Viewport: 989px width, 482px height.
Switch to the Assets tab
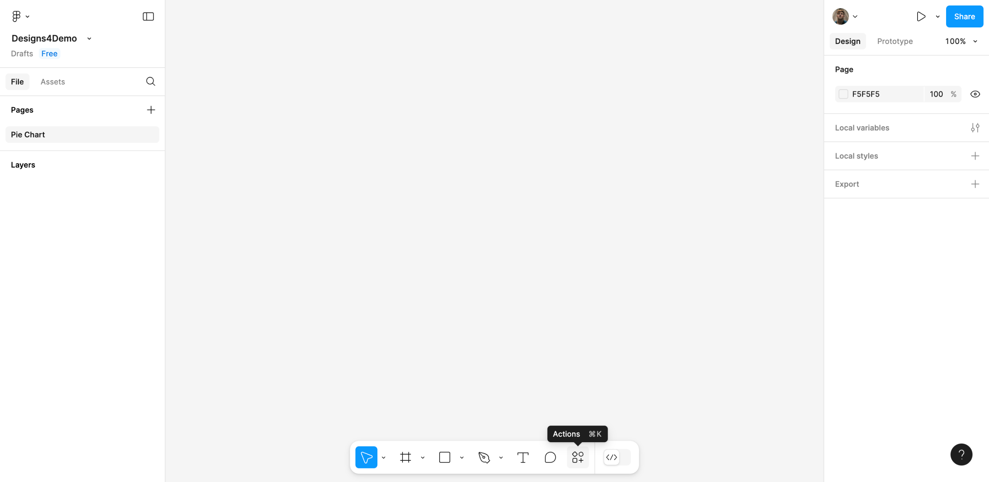[53, 82]
